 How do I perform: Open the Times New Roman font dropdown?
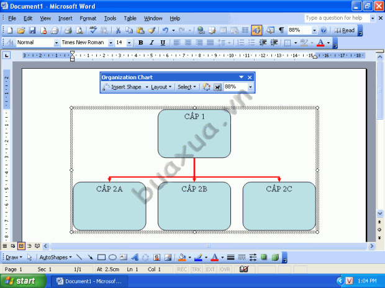(111, 43)
